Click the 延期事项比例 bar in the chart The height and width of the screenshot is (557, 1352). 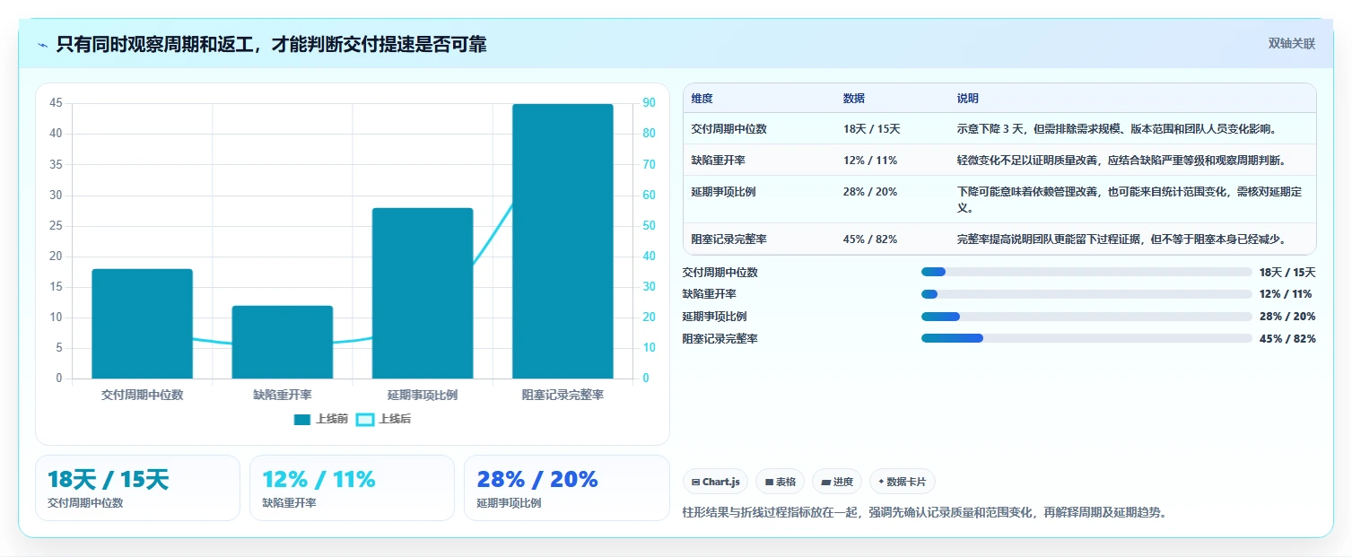coord(423,293)
